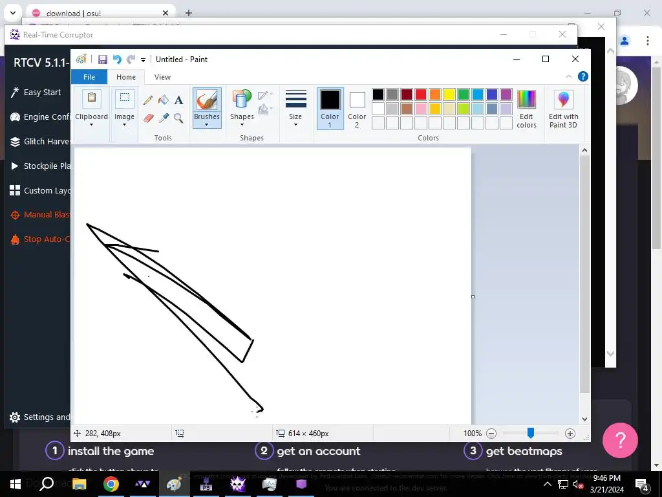662x497 pixels.
Task: Click Manual Blast in RTCV
Action: point(39,215)
